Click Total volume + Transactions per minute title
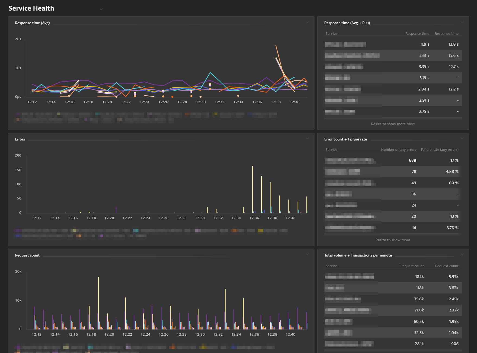 point(358,255)
